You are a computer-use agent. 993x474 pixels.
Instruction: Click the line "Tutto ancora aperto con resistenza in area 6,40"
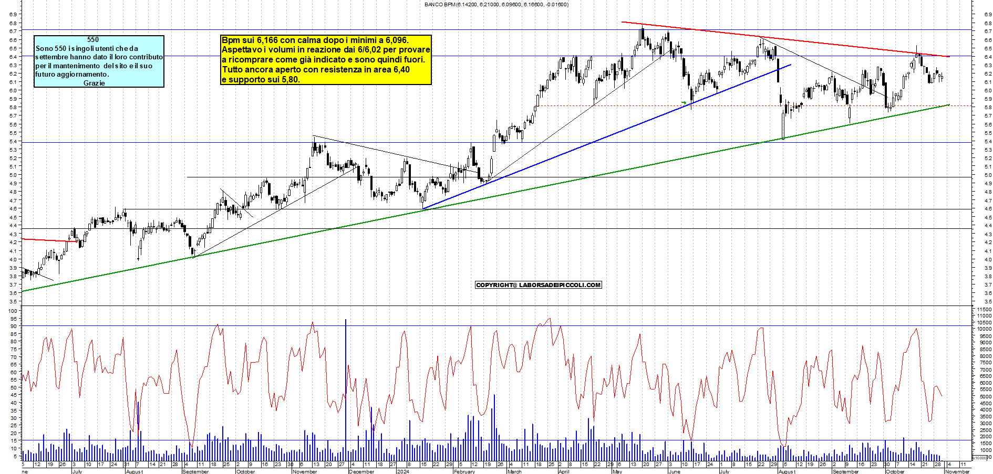click(x=316, y=70)
